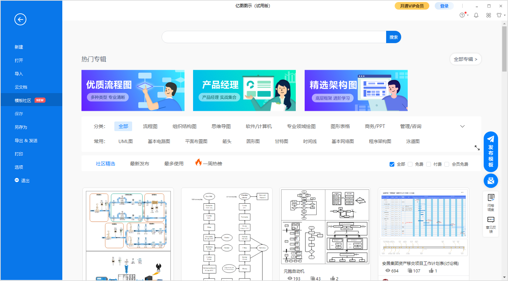508x281 pixels.
Task: Switch to the 社区精选 tab
Action: pos(105,164)
